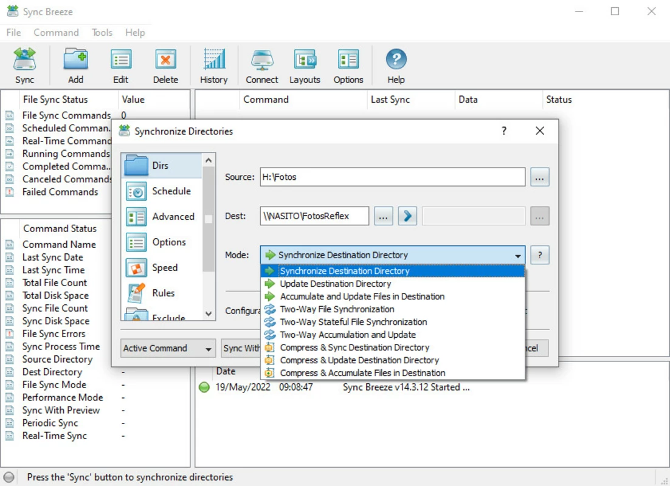Click the dialog title bar help question mark
The width and height of the screenshot is (670, 486).
pos(504,131)
